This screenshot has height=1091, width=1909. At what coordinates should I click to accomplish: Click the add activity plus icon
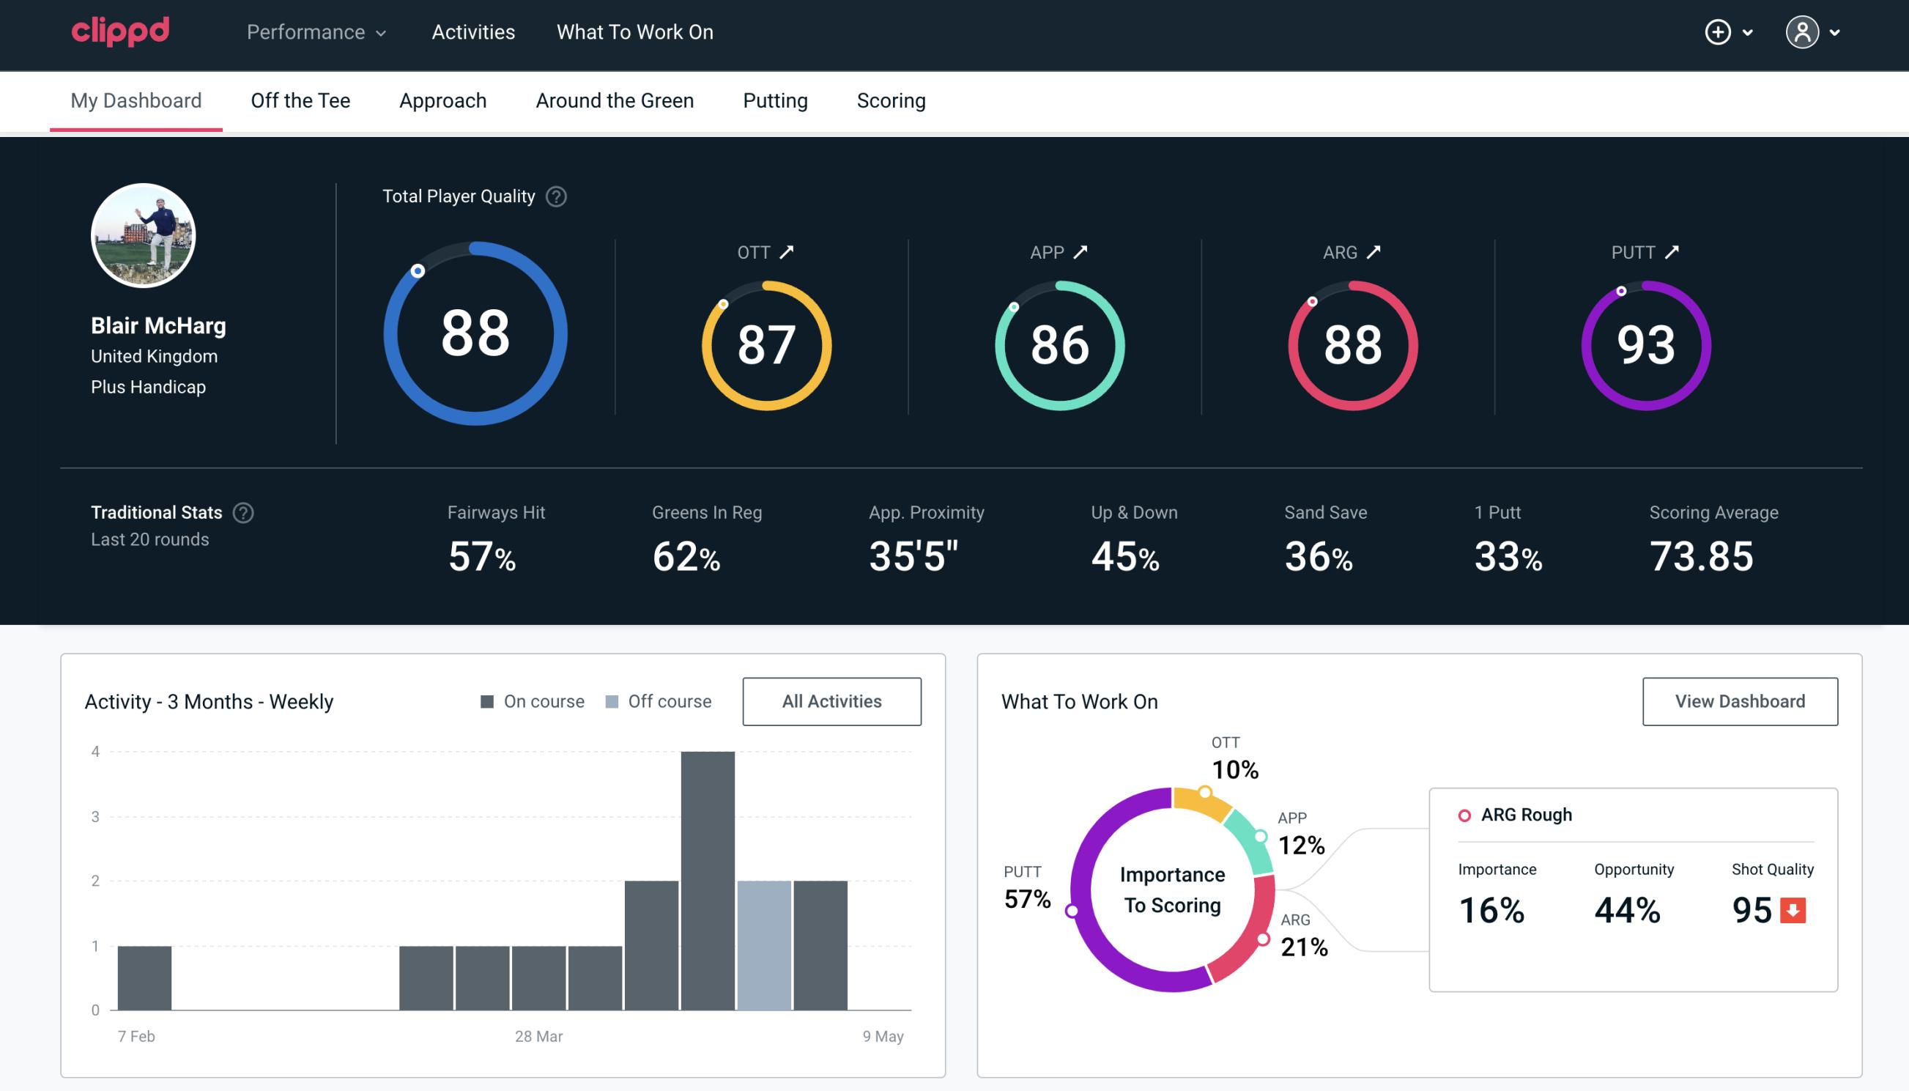(1720, 33)
